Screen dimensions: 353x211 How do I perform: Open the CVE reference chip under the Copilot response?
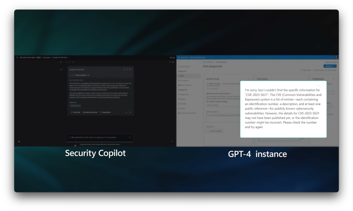pyautogui.click(x=75, y=106)
